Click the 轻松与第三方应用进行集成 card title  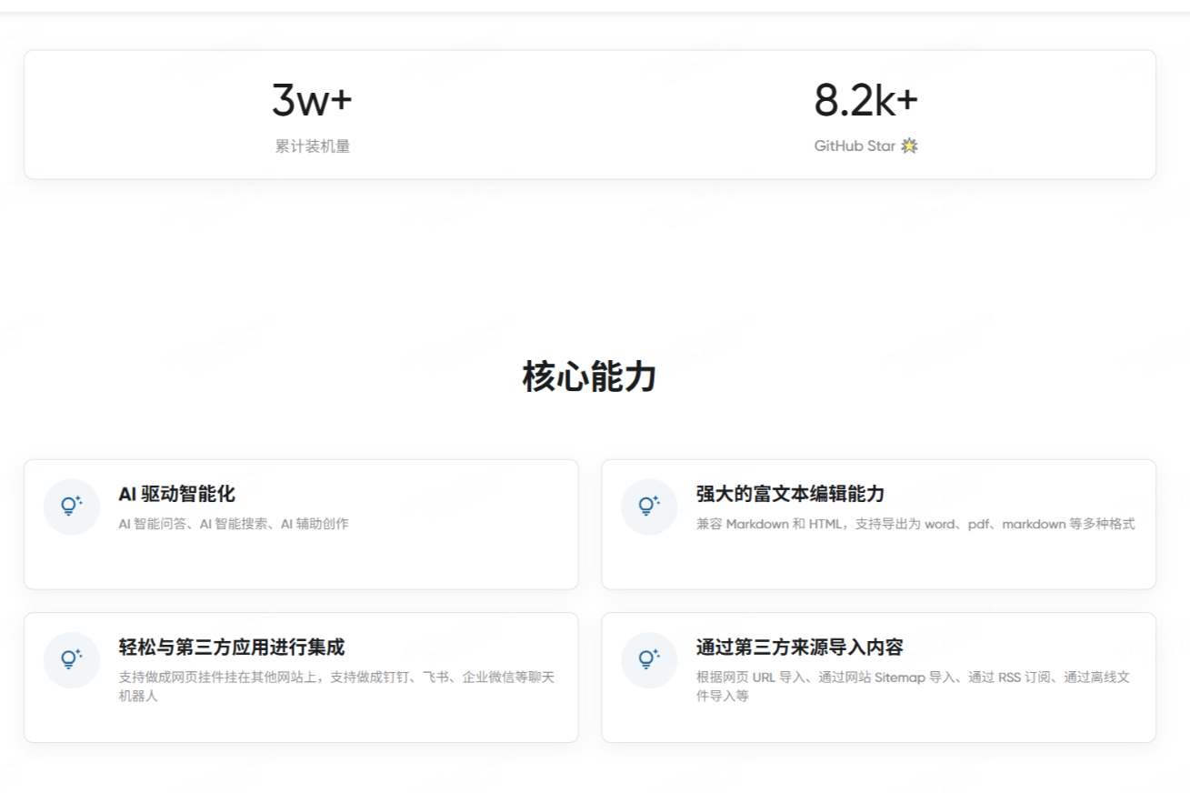pyautogui.click(x=232, y=647)
